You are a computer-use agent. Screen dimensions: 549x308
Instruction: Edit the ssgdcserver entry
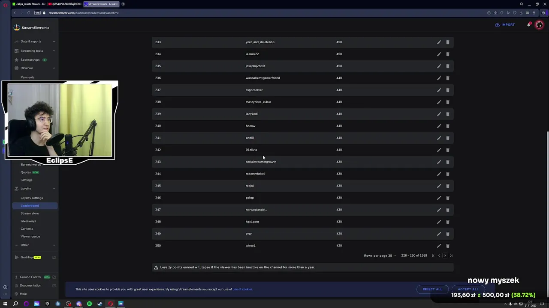pyautogui.click(x=439, y=90)
